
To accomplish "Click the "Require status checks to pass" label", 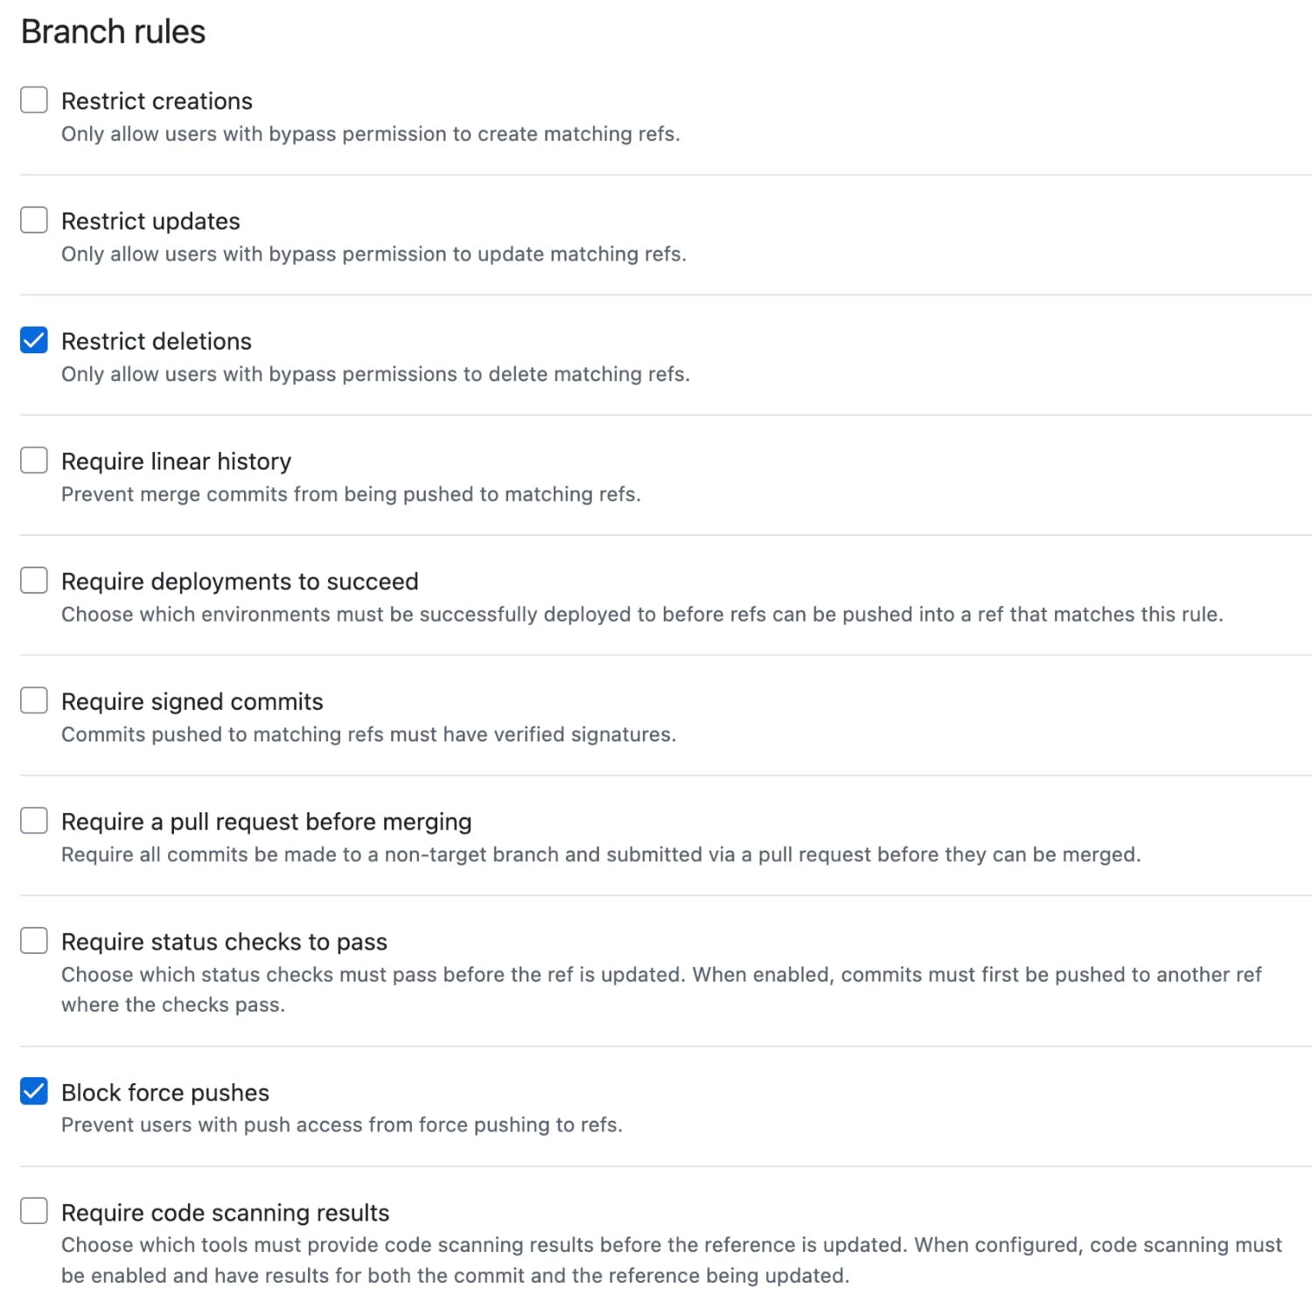I will coord(224,942).
